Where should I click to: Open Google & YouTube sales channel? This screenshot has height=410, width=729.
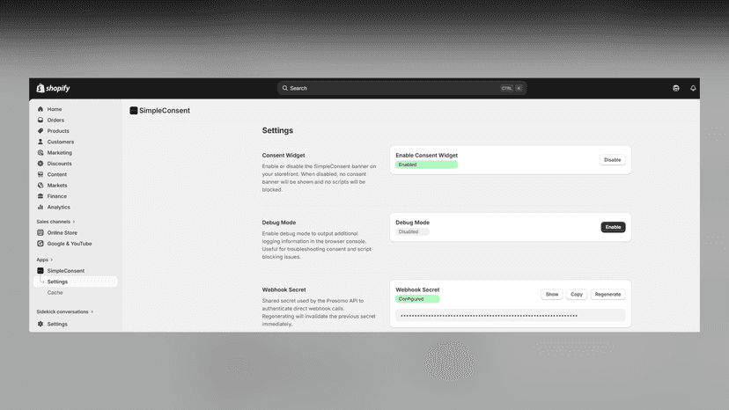pyautogui.click(x=70, y=244)
